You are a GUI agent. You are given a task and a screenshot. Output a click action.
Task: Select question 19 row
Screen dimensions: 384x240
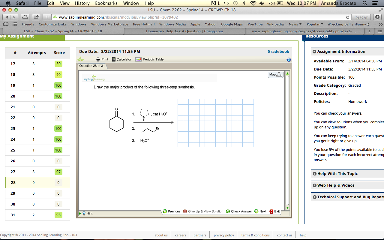[37, 85]
